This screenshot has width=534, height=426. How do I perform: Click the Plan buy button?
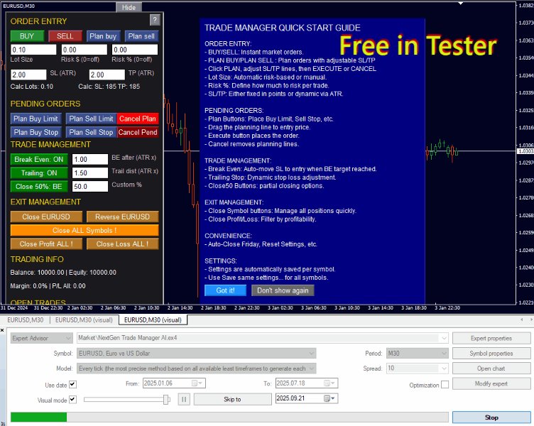pyautogui.click(x=103, y=36)
